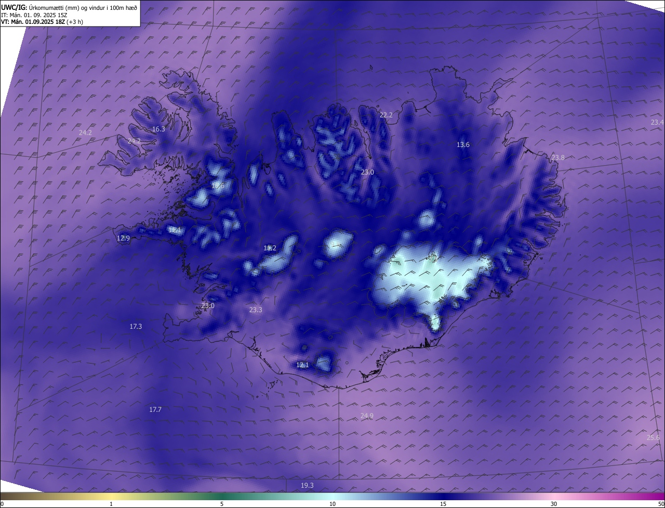The width and height of the screenshot is (665, 508).
Task: Click the 10.6 value label
Action: 218,185
